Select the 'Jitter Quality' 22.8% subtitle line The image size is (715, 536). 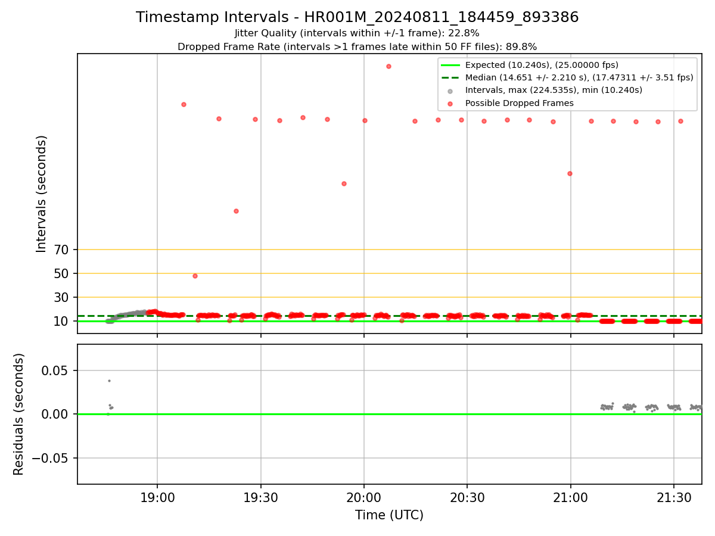[x=357, y=33]
